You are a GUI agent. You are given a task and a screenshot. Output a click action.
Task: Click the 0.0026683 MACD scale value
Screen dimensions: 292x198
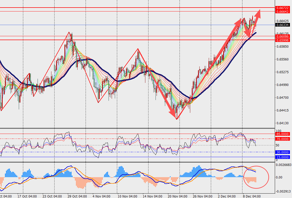click(x=284, y=165)
